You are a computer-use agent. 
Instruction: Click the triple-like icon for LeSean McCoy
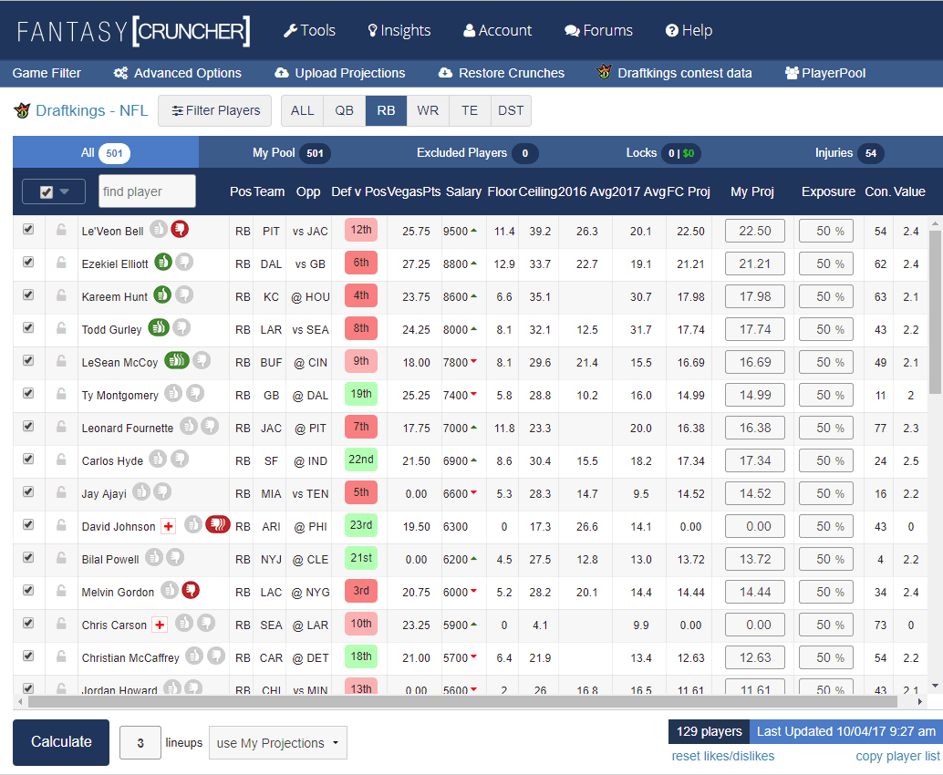pos(177,360)
